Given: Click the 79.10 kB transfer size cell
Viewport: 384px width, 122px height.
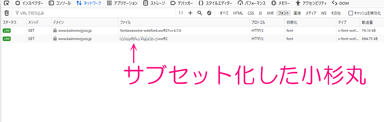Looking at the screenshot, I should tap(369, 31).
